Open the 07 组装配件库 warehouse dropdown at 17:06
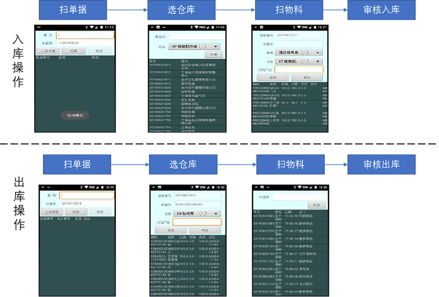The width and height of the screenshot is (439, 297). coord(194,46)
